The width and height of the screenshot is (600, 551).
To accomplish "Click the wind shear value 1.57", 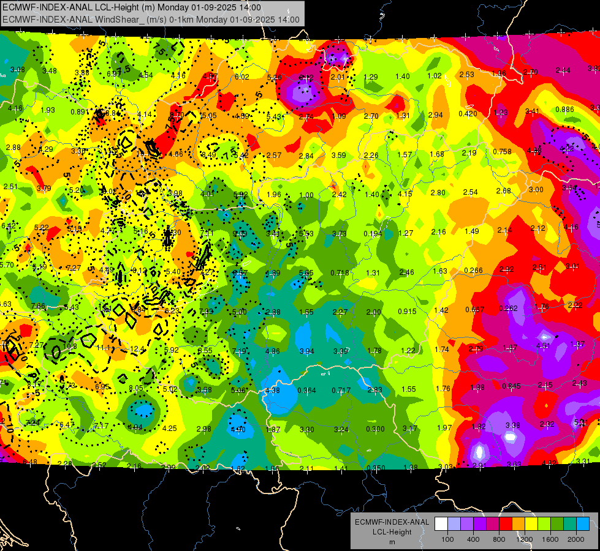I will tap(404, 154).
